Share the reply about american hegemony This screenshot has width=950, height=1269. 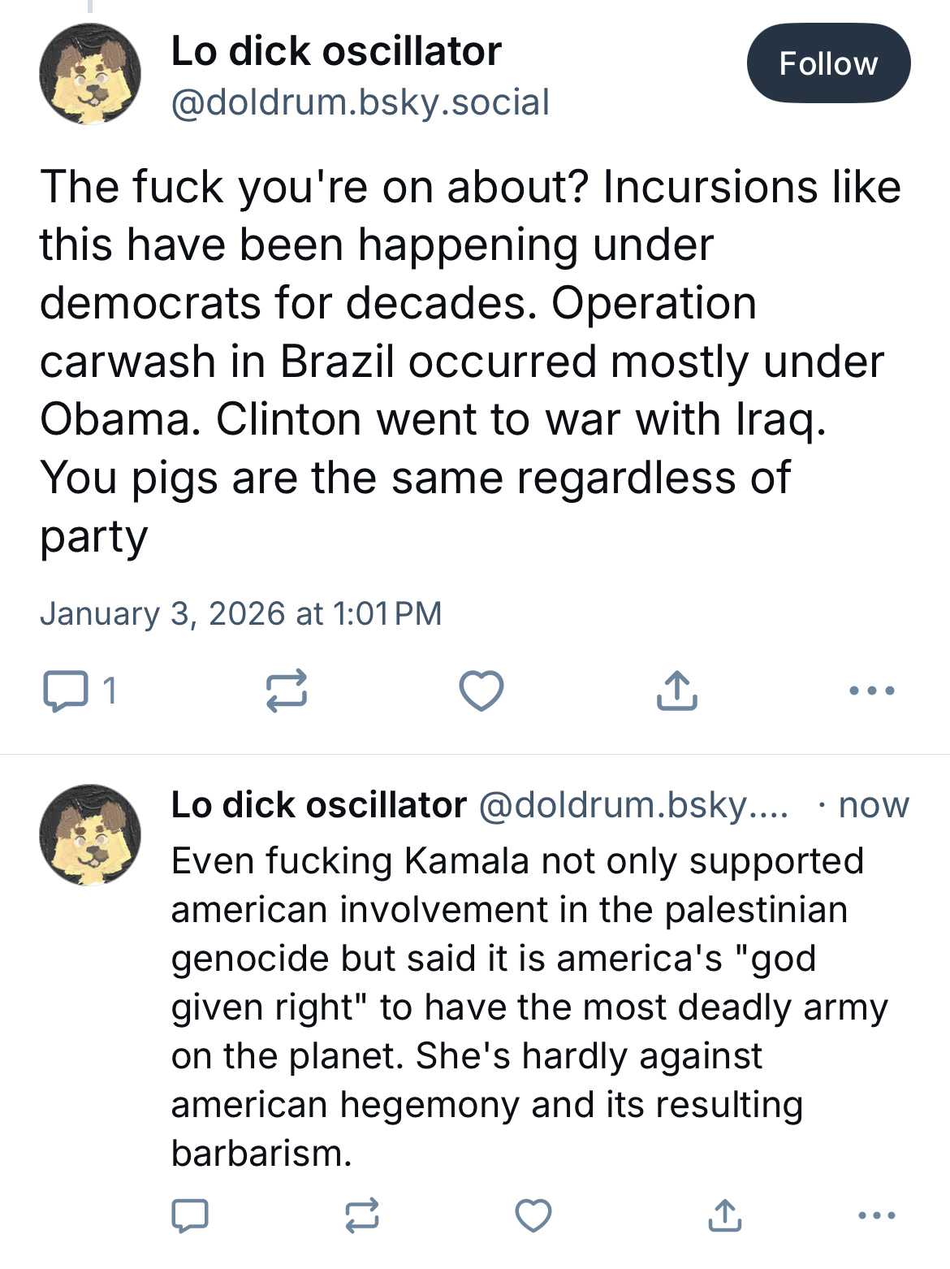pos(724,1215)
